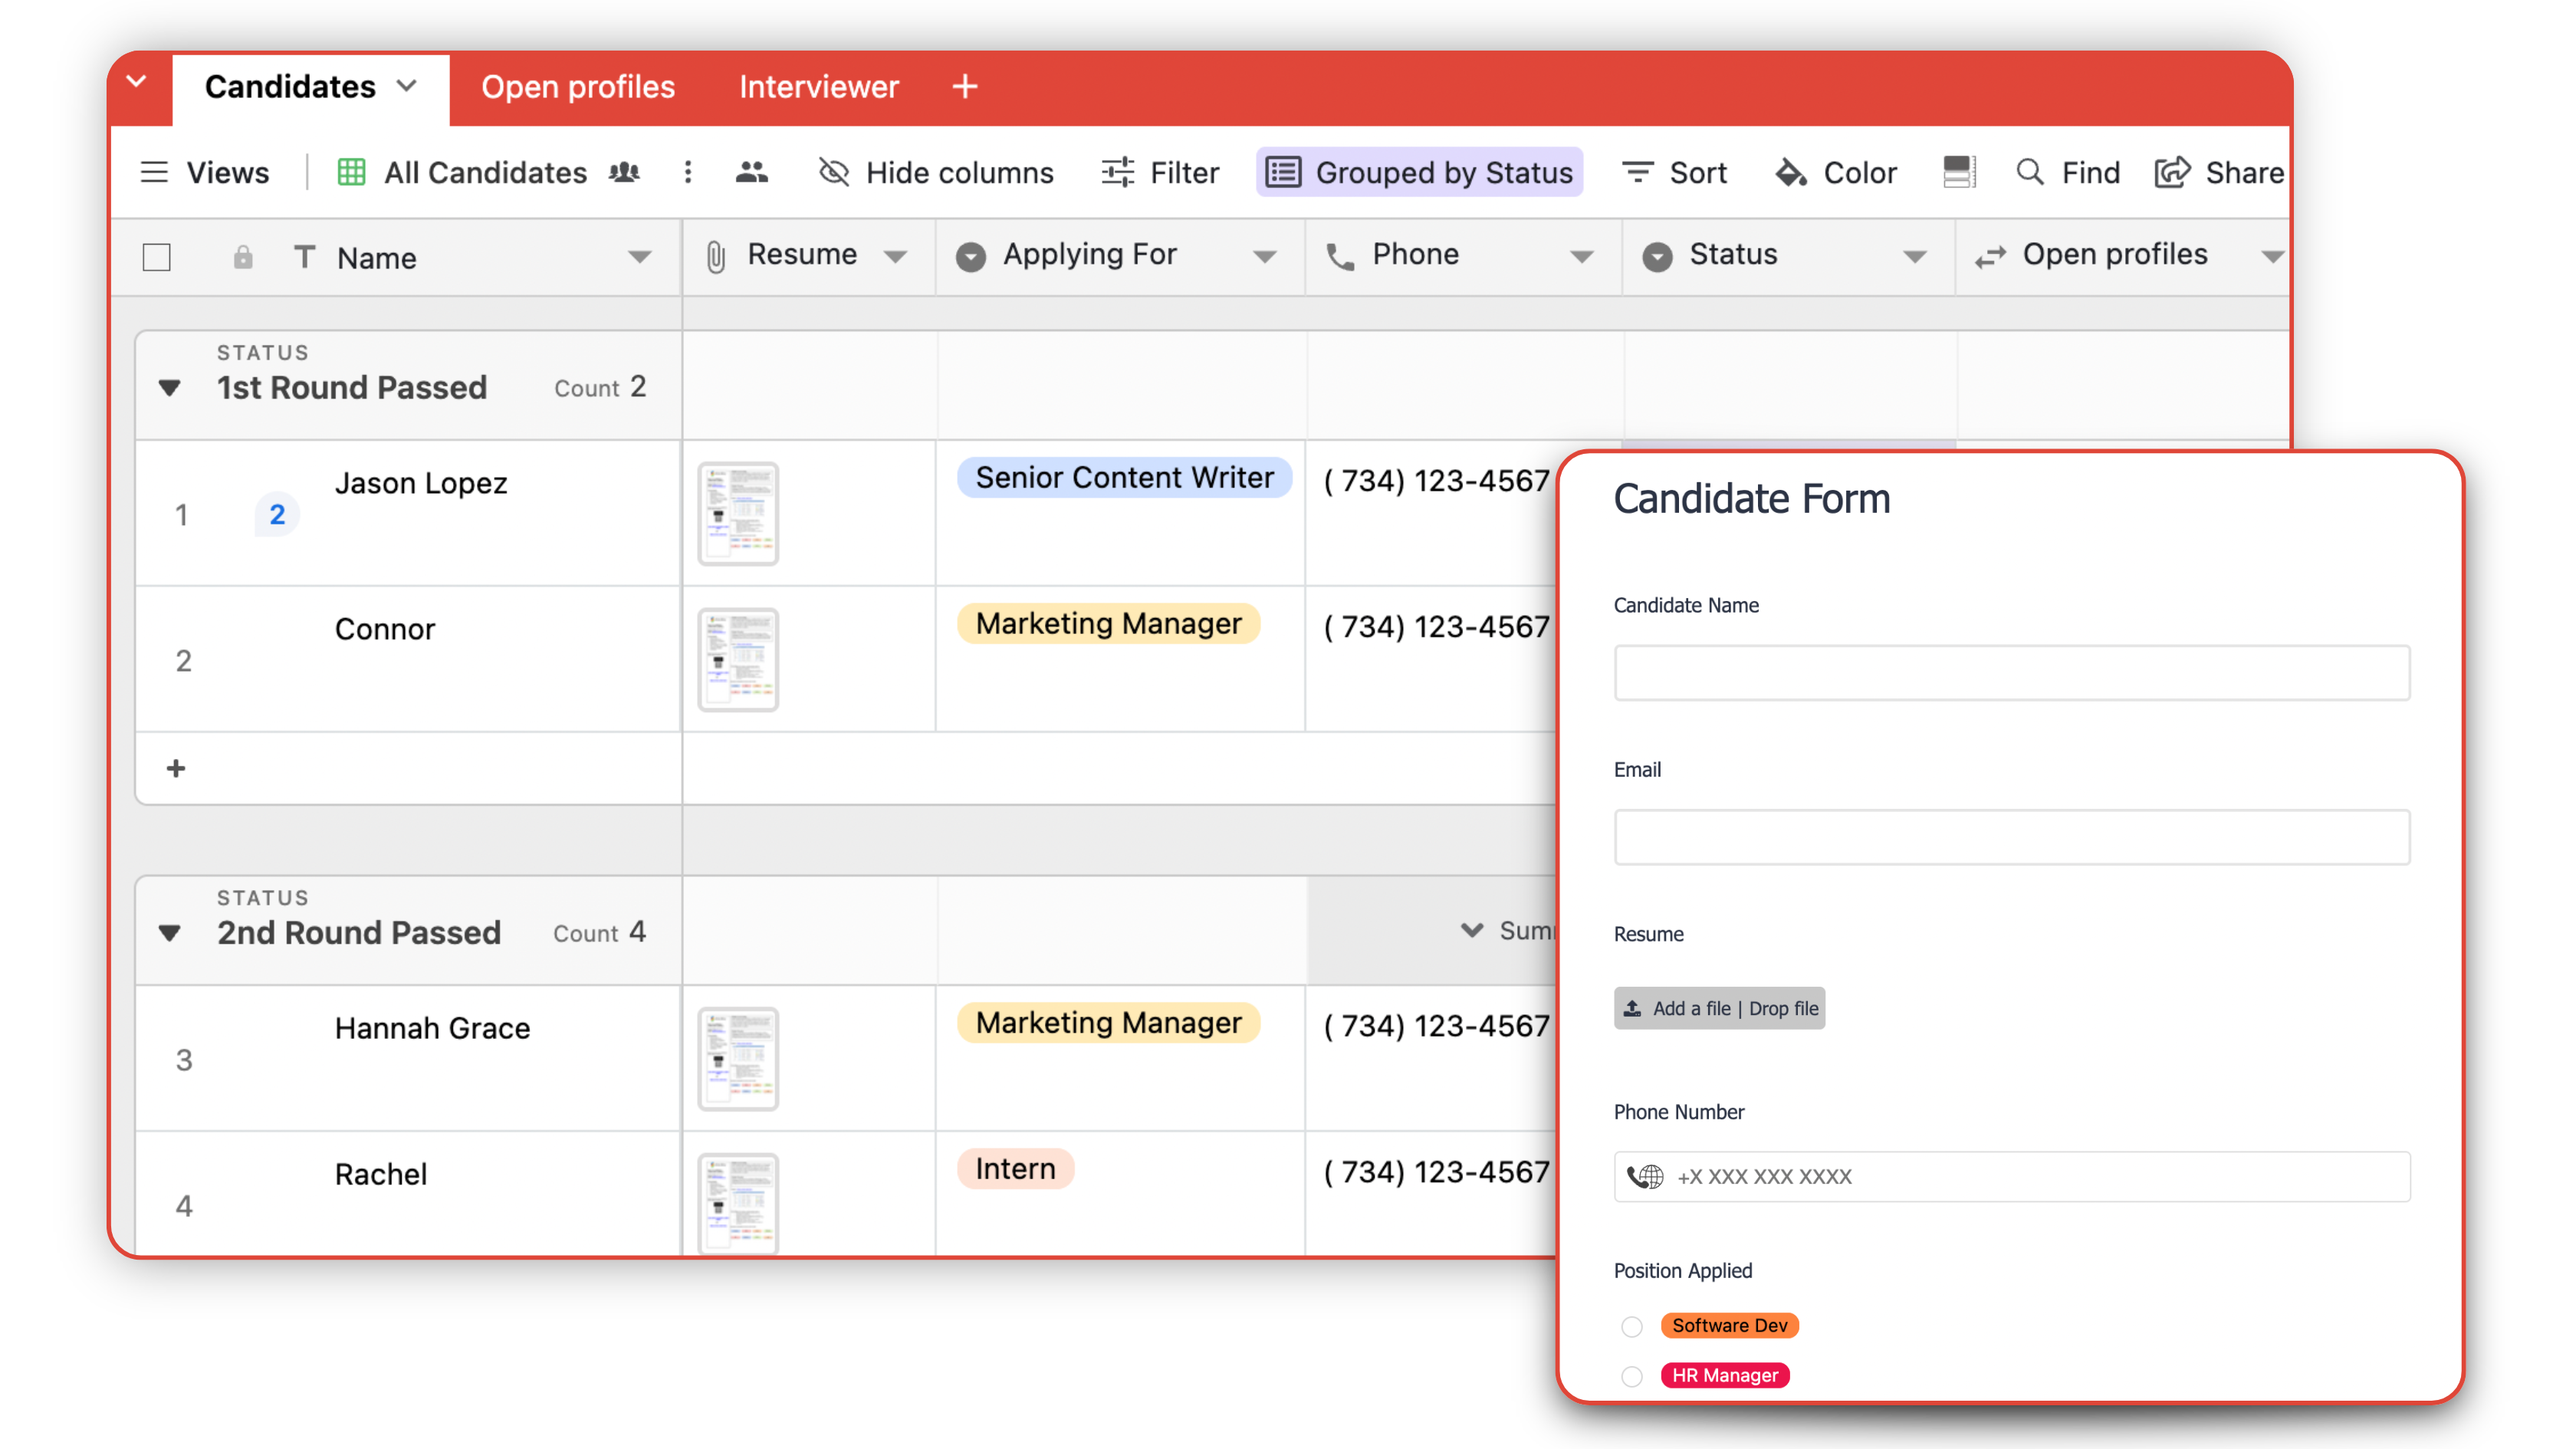The height and width of the screenshot is (1449, 2576).
Task: Open the Applying For column dropdown
Action: 1264,257
